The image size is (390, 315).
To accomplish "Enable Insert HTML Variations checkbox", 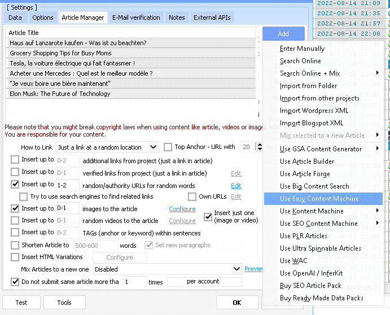I will pos(15,257).
